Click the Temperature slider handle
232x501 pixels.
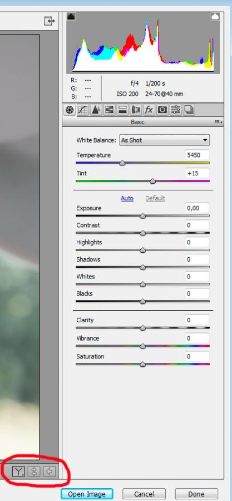pos(122,163)
